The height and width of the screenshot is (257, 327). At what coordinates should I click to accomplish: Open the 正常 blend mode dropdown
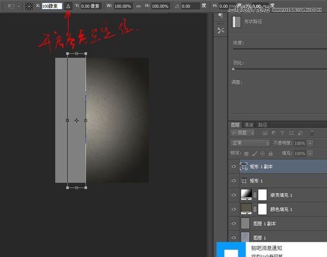[x=250, y=143]
